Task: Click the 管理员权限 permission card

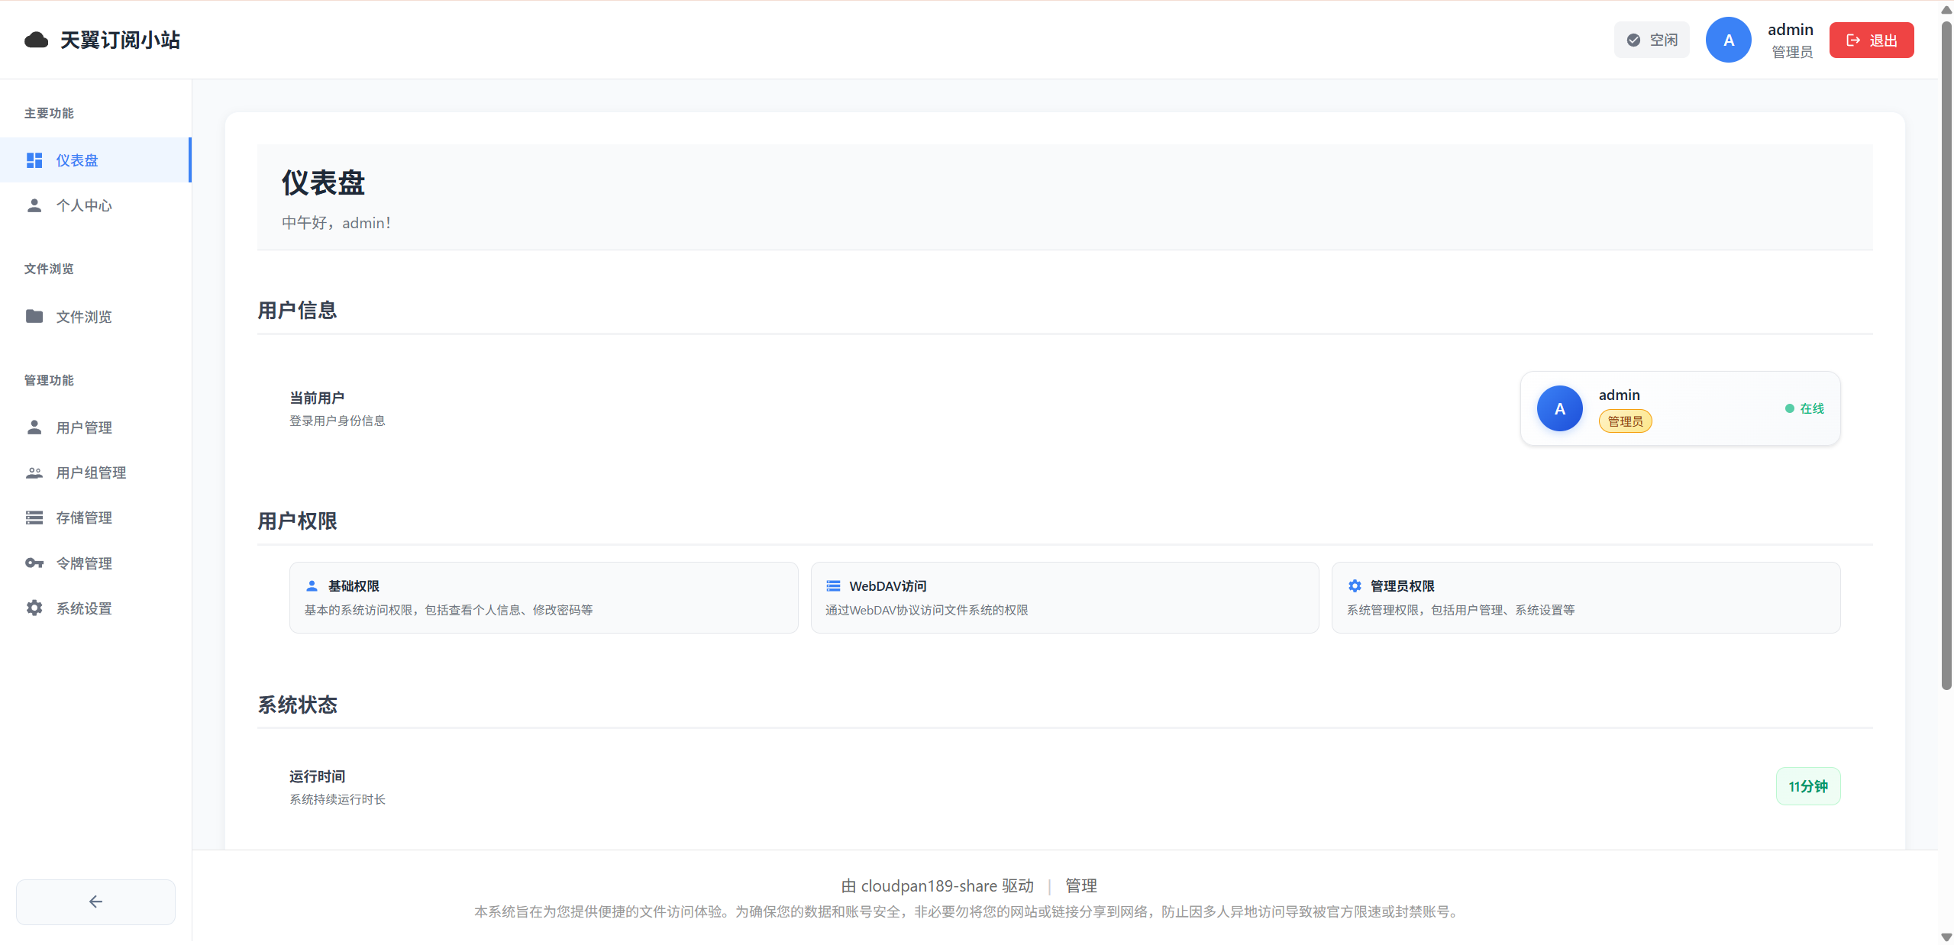Action: 1585,598
